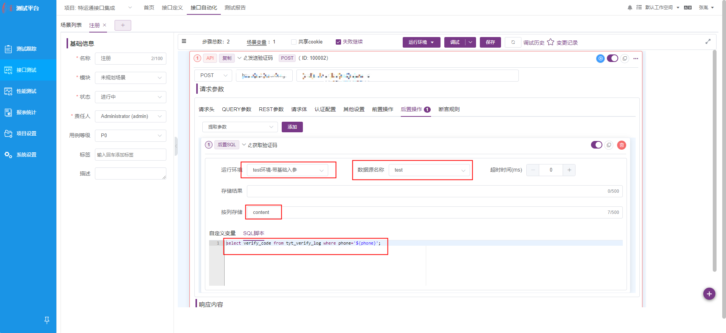Go to 接口定义 menu

click(172, 8)
